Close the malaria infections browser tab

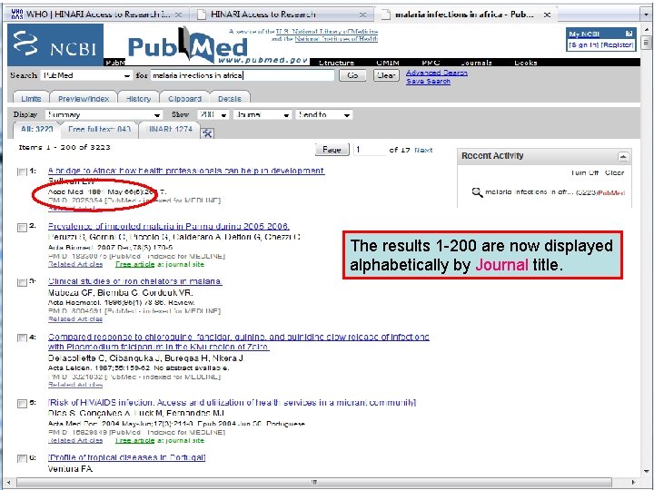pos(547,15)
